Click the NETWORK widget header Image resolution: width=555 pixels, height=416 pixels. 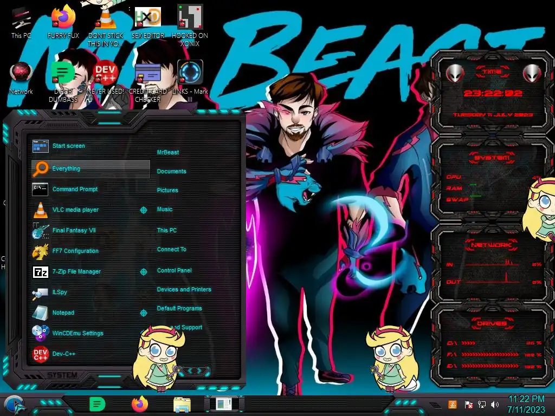491,245
